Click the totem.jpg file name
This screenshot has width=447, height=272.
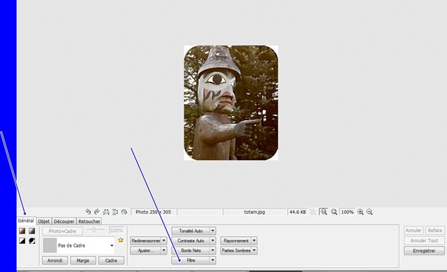(254, 212)
